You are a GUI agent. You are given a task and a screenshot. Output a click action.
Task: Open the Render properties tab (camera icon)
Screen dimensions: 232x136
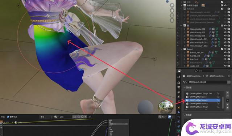point(179,83)
